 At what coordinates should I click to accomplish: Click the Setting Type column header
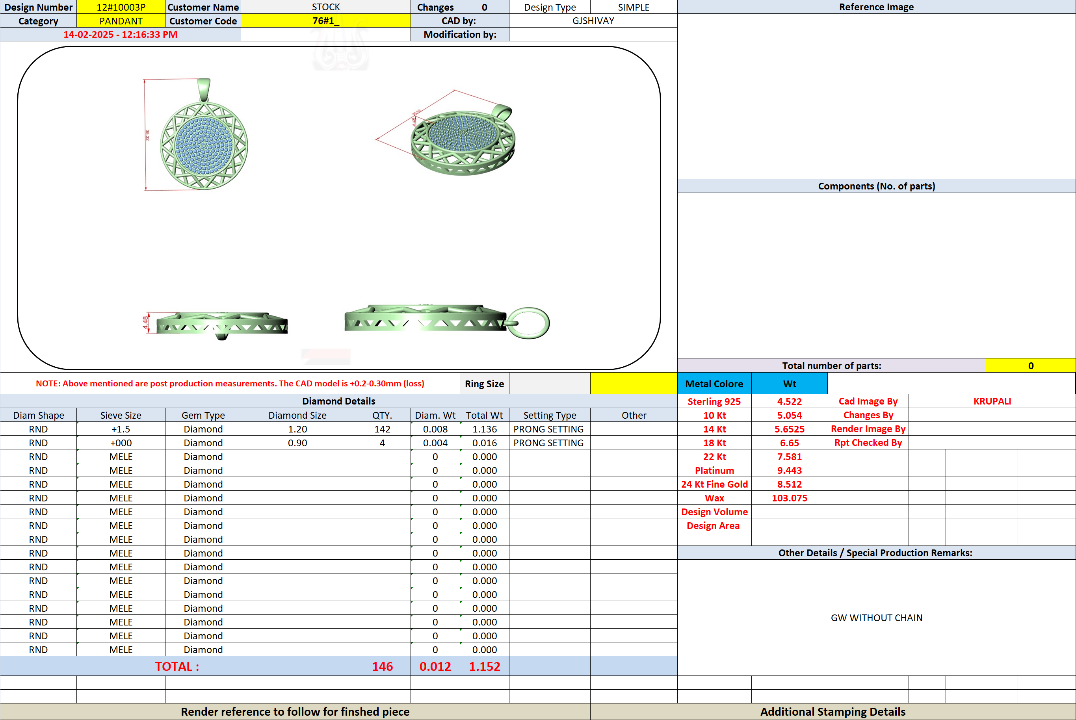(550, 415)
